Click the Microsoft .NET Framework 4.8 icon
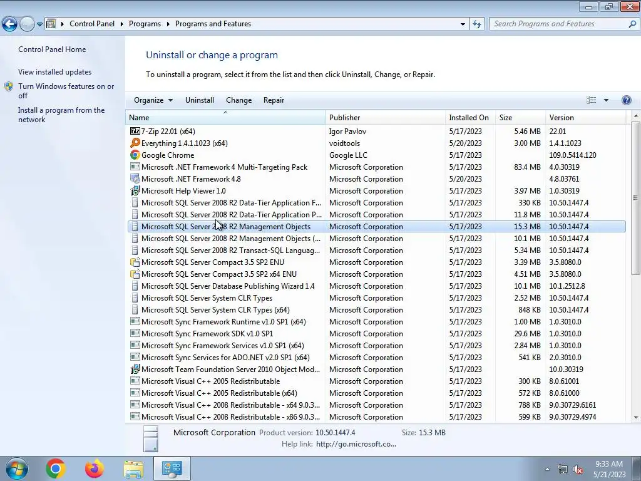This screenshot has height=481, width=641. click(x=135, y=178)
